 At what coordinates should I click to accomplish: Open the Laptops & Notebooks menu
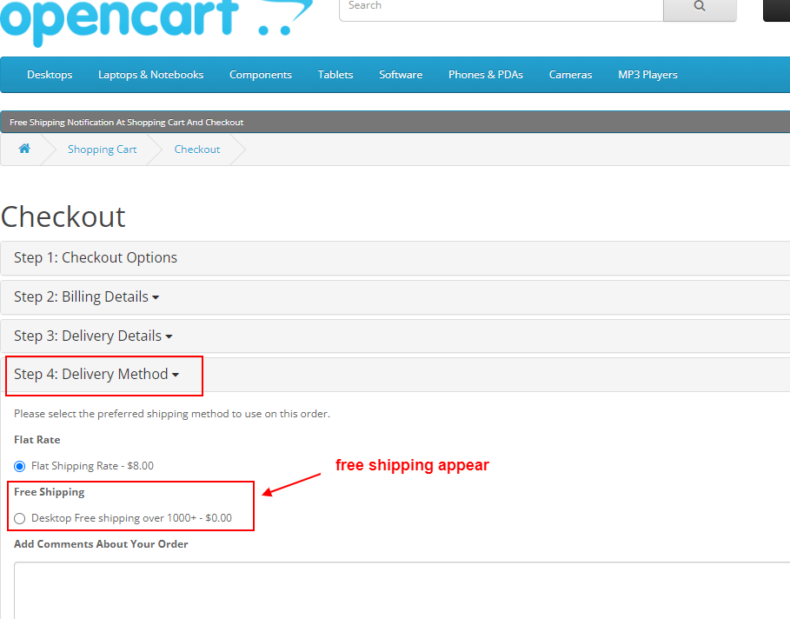(150, 75)
